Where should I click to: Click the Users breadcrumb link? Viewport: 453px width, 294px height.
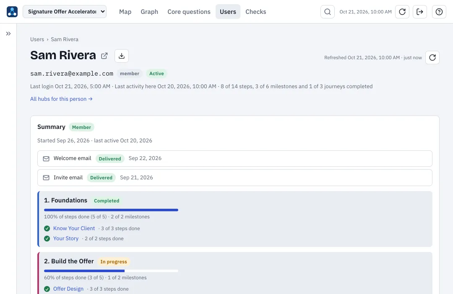(37, 39)
